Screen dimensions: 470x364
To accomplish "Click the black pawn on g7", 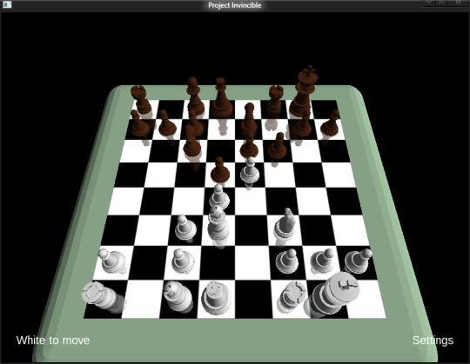I will (303, 123).
